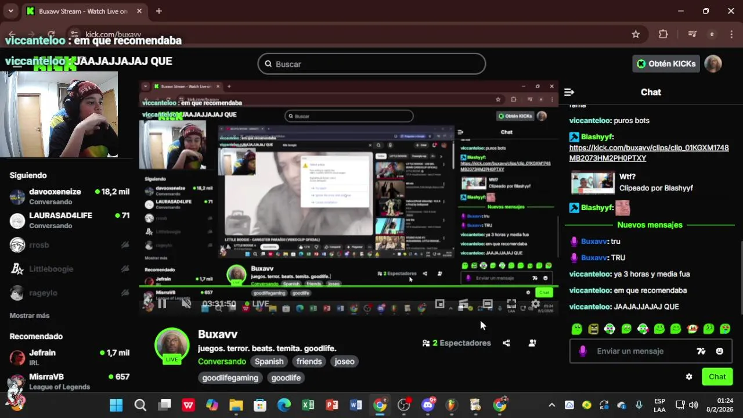Expand Mostrar más in followed list
This screenshot has height=418, width=743.
coord(30,315)
